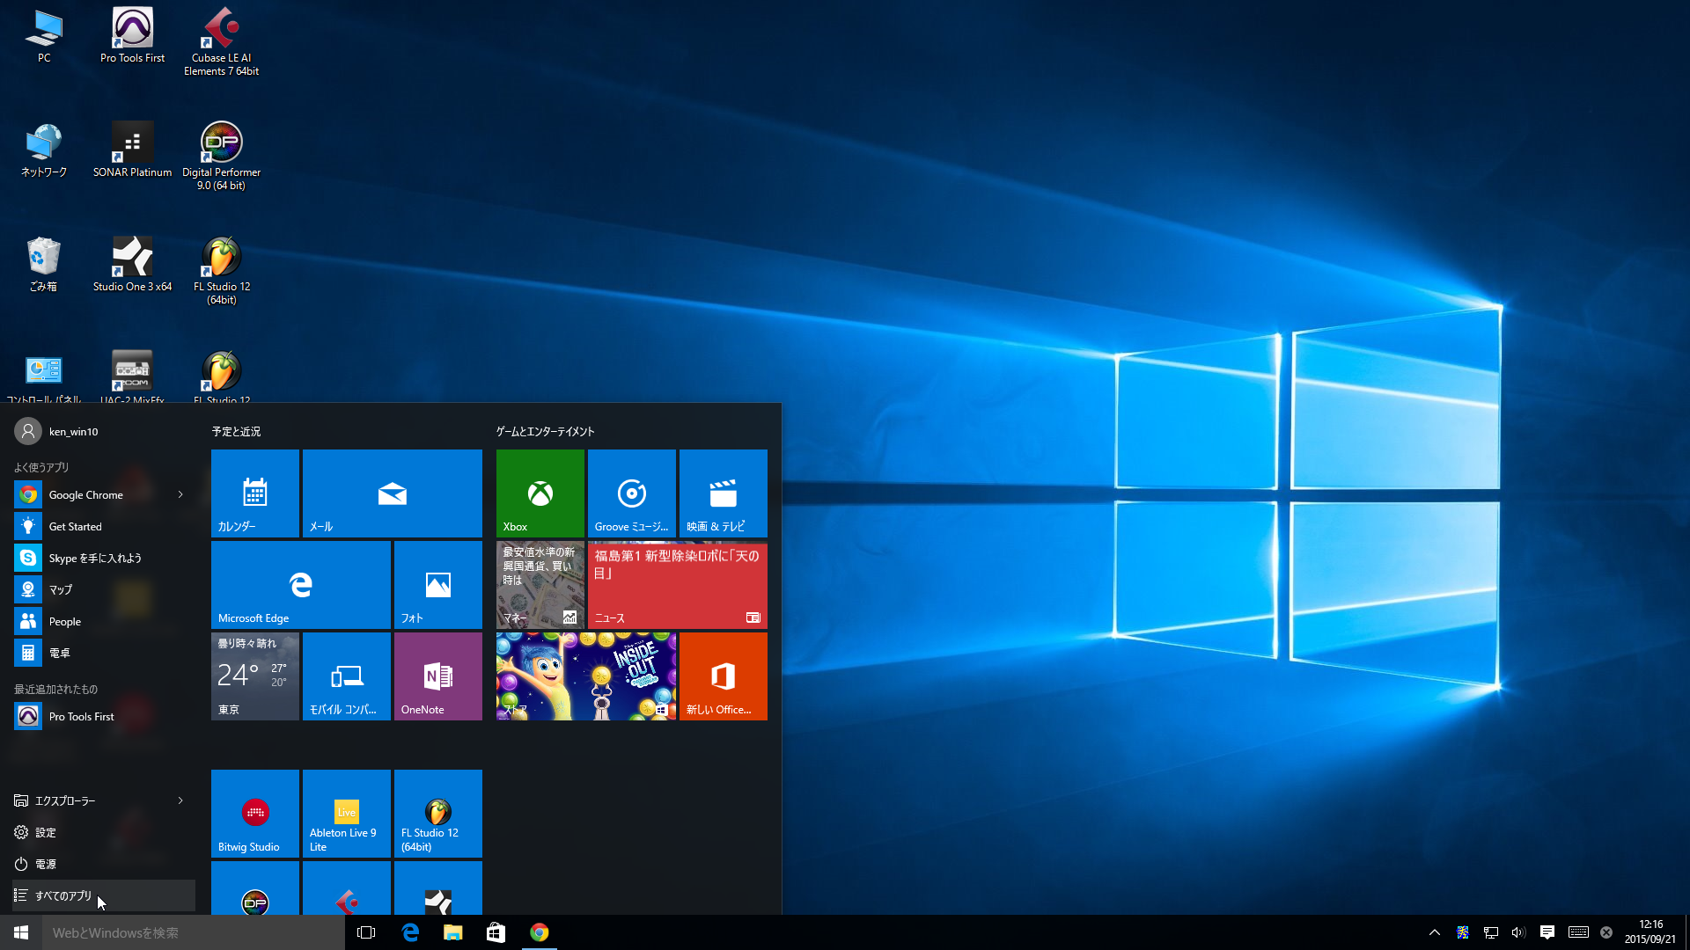Launch the Bitwig Studio tile
Screen dimensions: 1690x950
(x=255, y=814)
